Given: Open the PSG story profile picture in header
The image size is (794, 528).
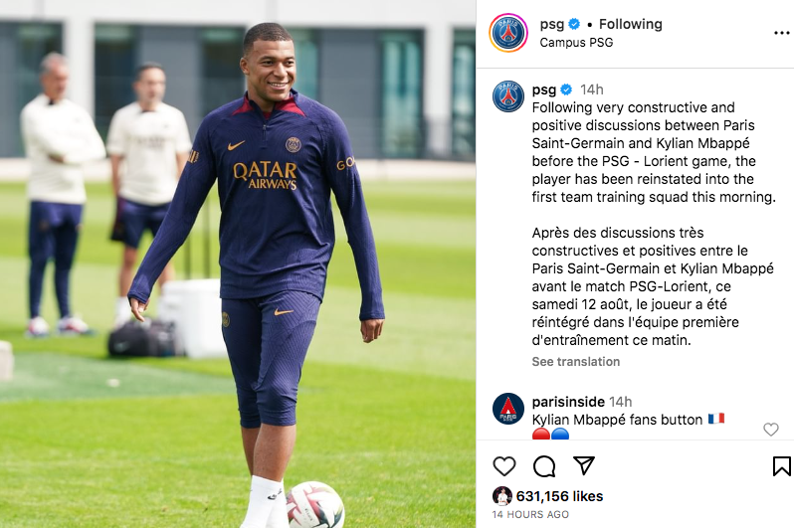Looking at the screenshot, I should click(508, 33).
